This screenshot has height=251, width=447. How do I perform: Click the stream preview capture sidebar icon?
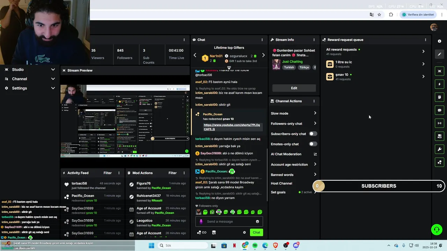pos(439,71)
